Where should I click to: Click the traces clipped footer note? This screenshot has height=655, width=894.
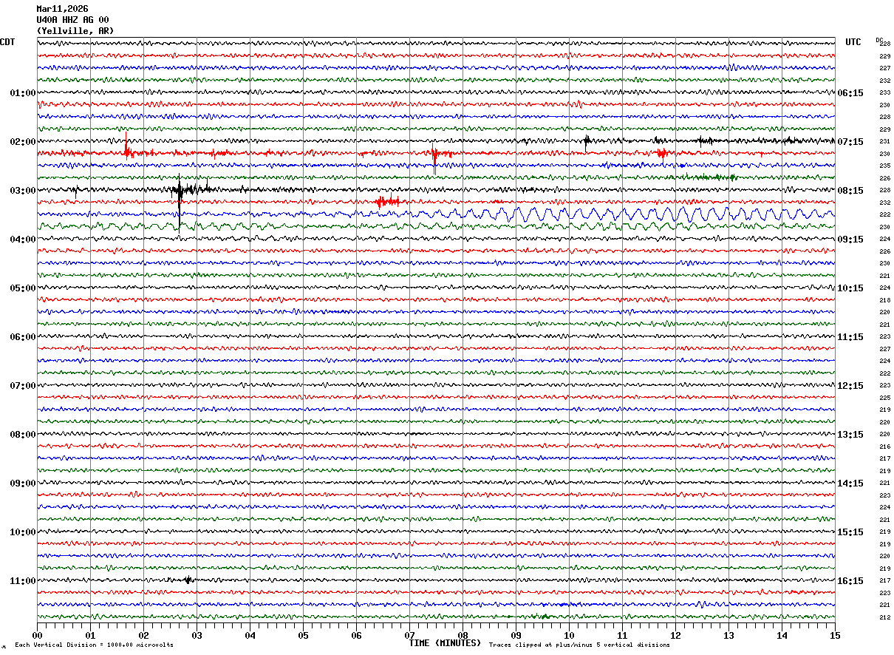click(579, 645)
